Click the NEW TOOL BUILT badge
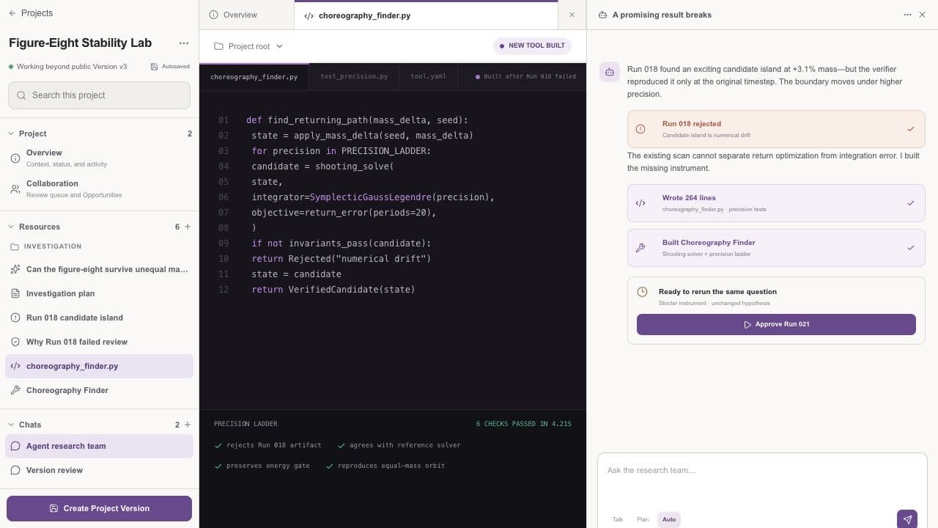 point(532,45)
